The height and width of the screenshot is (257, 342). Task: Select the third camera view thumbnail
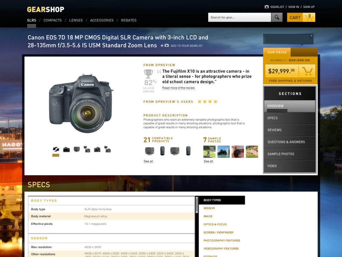click(x=87, y=149)
